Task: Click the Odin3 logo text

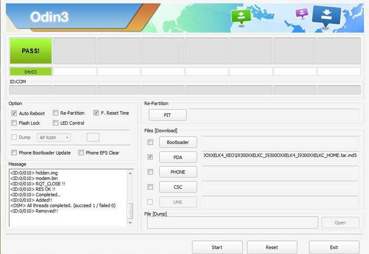Action: coord(49,17)
